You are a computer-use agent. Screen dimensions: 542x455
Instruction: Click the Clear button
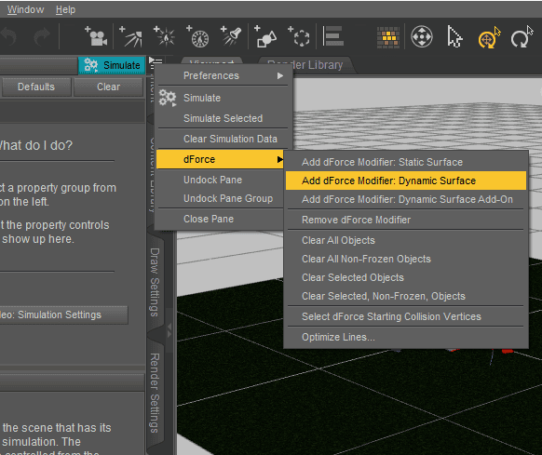109,87
